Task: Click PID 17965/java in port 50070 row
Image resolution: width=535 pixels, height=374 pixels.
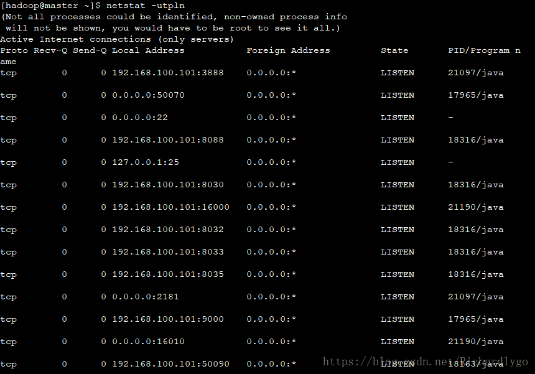Action: point(476,95)
